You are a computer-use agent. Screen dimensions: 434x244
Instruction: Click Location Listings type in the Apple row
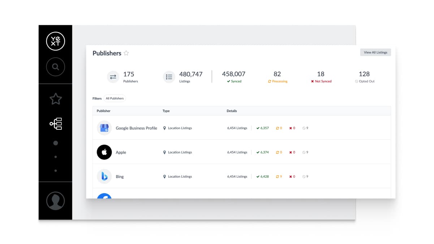pos(180,152)
